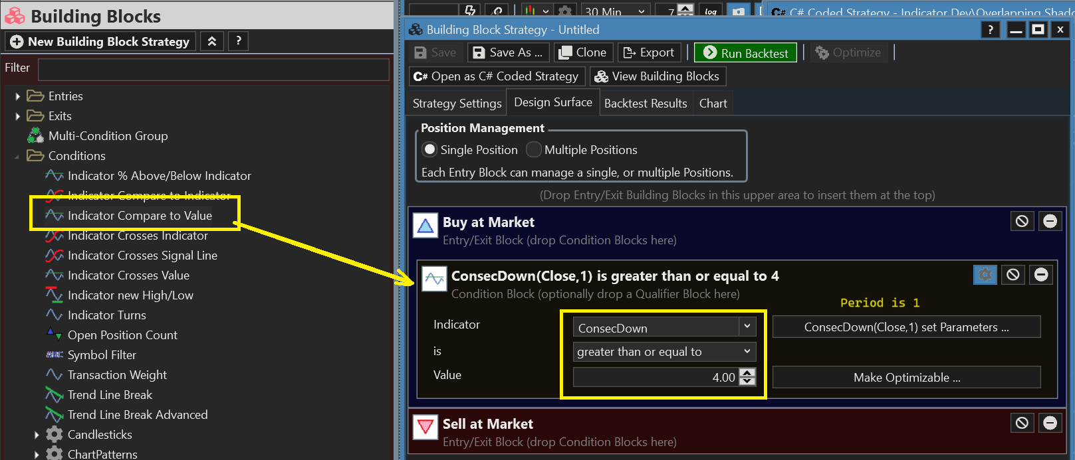Select Multiple Positions radio button

point(533,150)
